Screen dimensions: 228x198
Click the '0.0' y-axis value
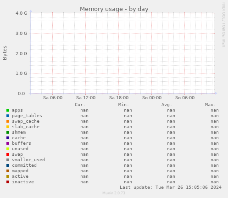22,94
